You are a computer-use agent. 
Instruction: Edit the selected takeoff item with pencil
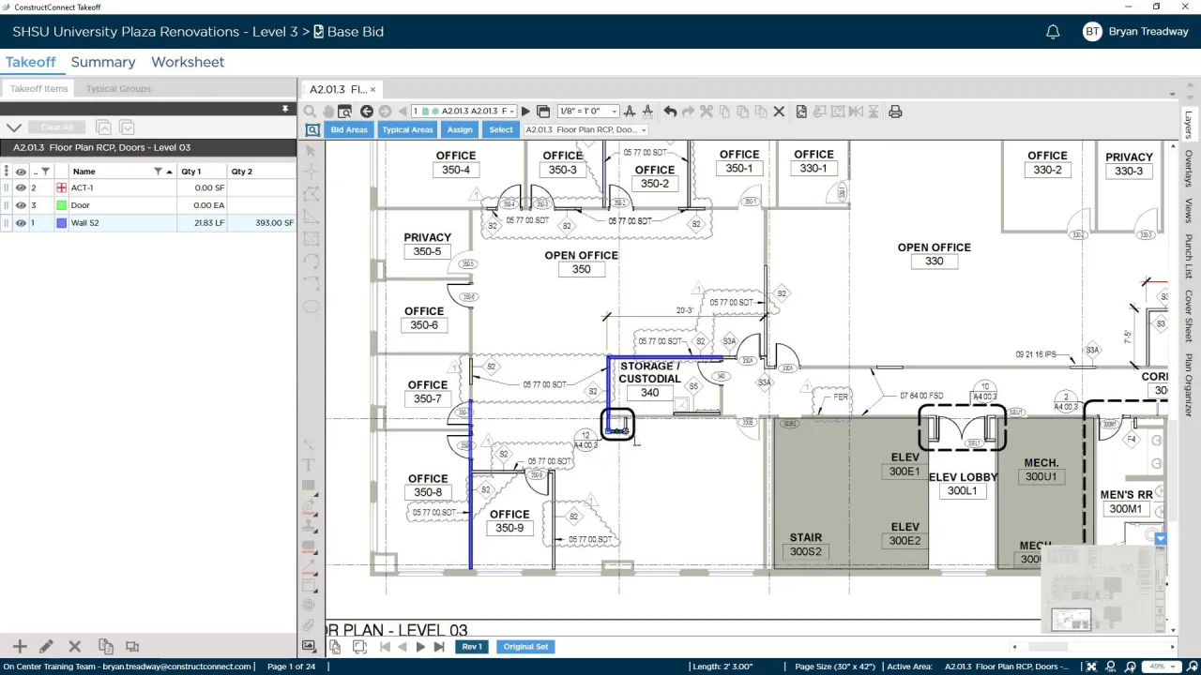pyautogui.click(x=46, y=646)
